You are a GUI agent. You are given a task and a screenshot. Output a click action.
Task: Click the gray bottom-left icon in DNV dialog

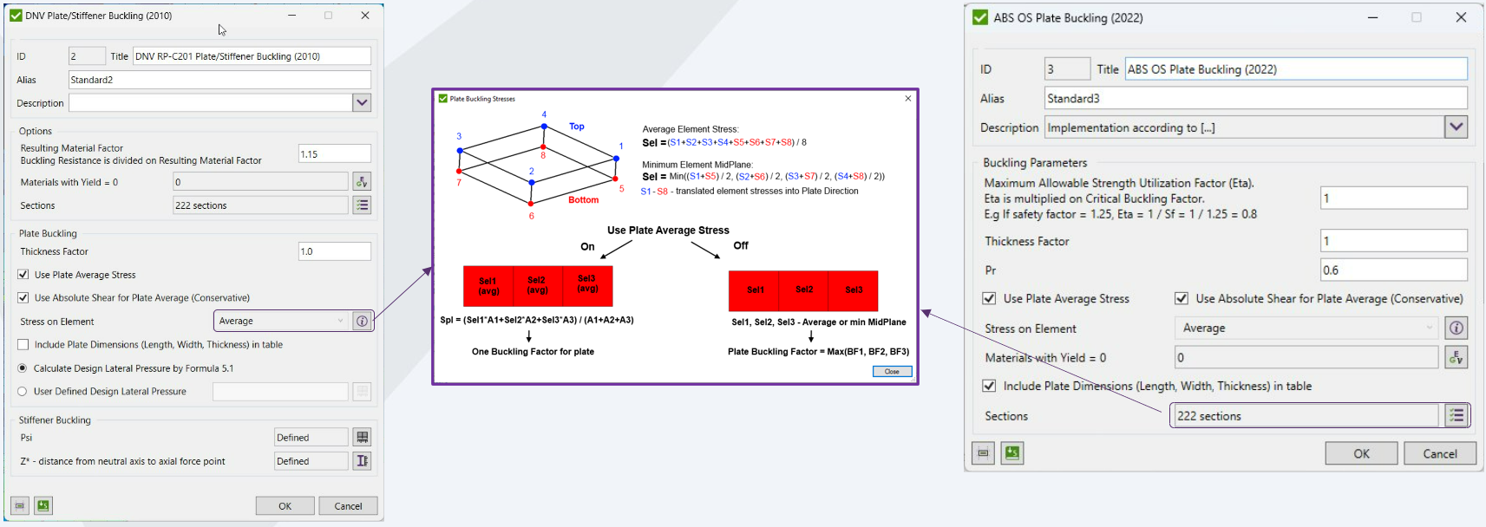click(20, 505)
